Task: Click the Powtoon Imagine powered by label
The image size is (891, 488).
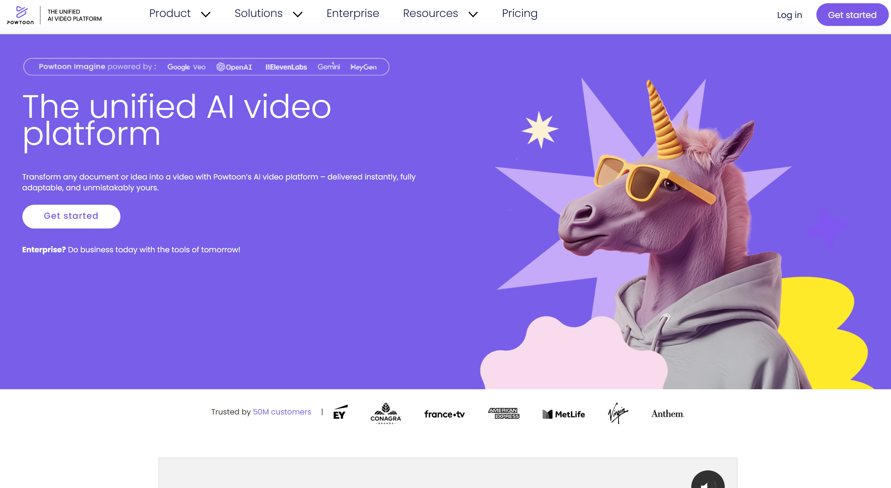Action: (x=97, y=67)
